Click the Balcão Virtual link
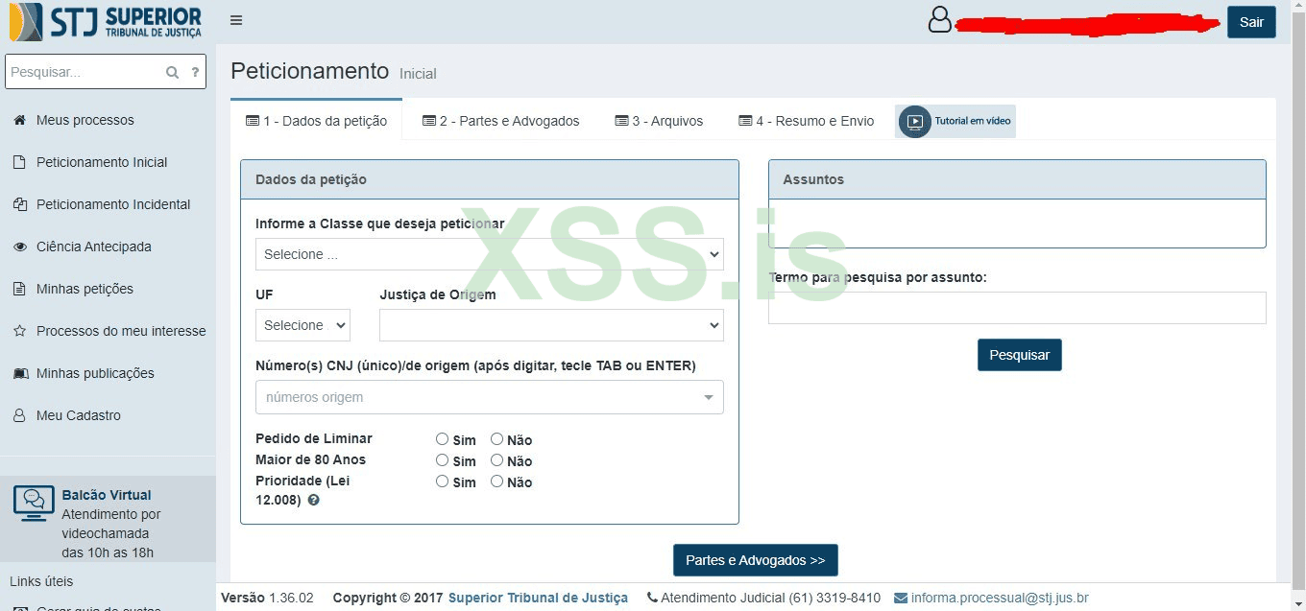 (107, 495)
